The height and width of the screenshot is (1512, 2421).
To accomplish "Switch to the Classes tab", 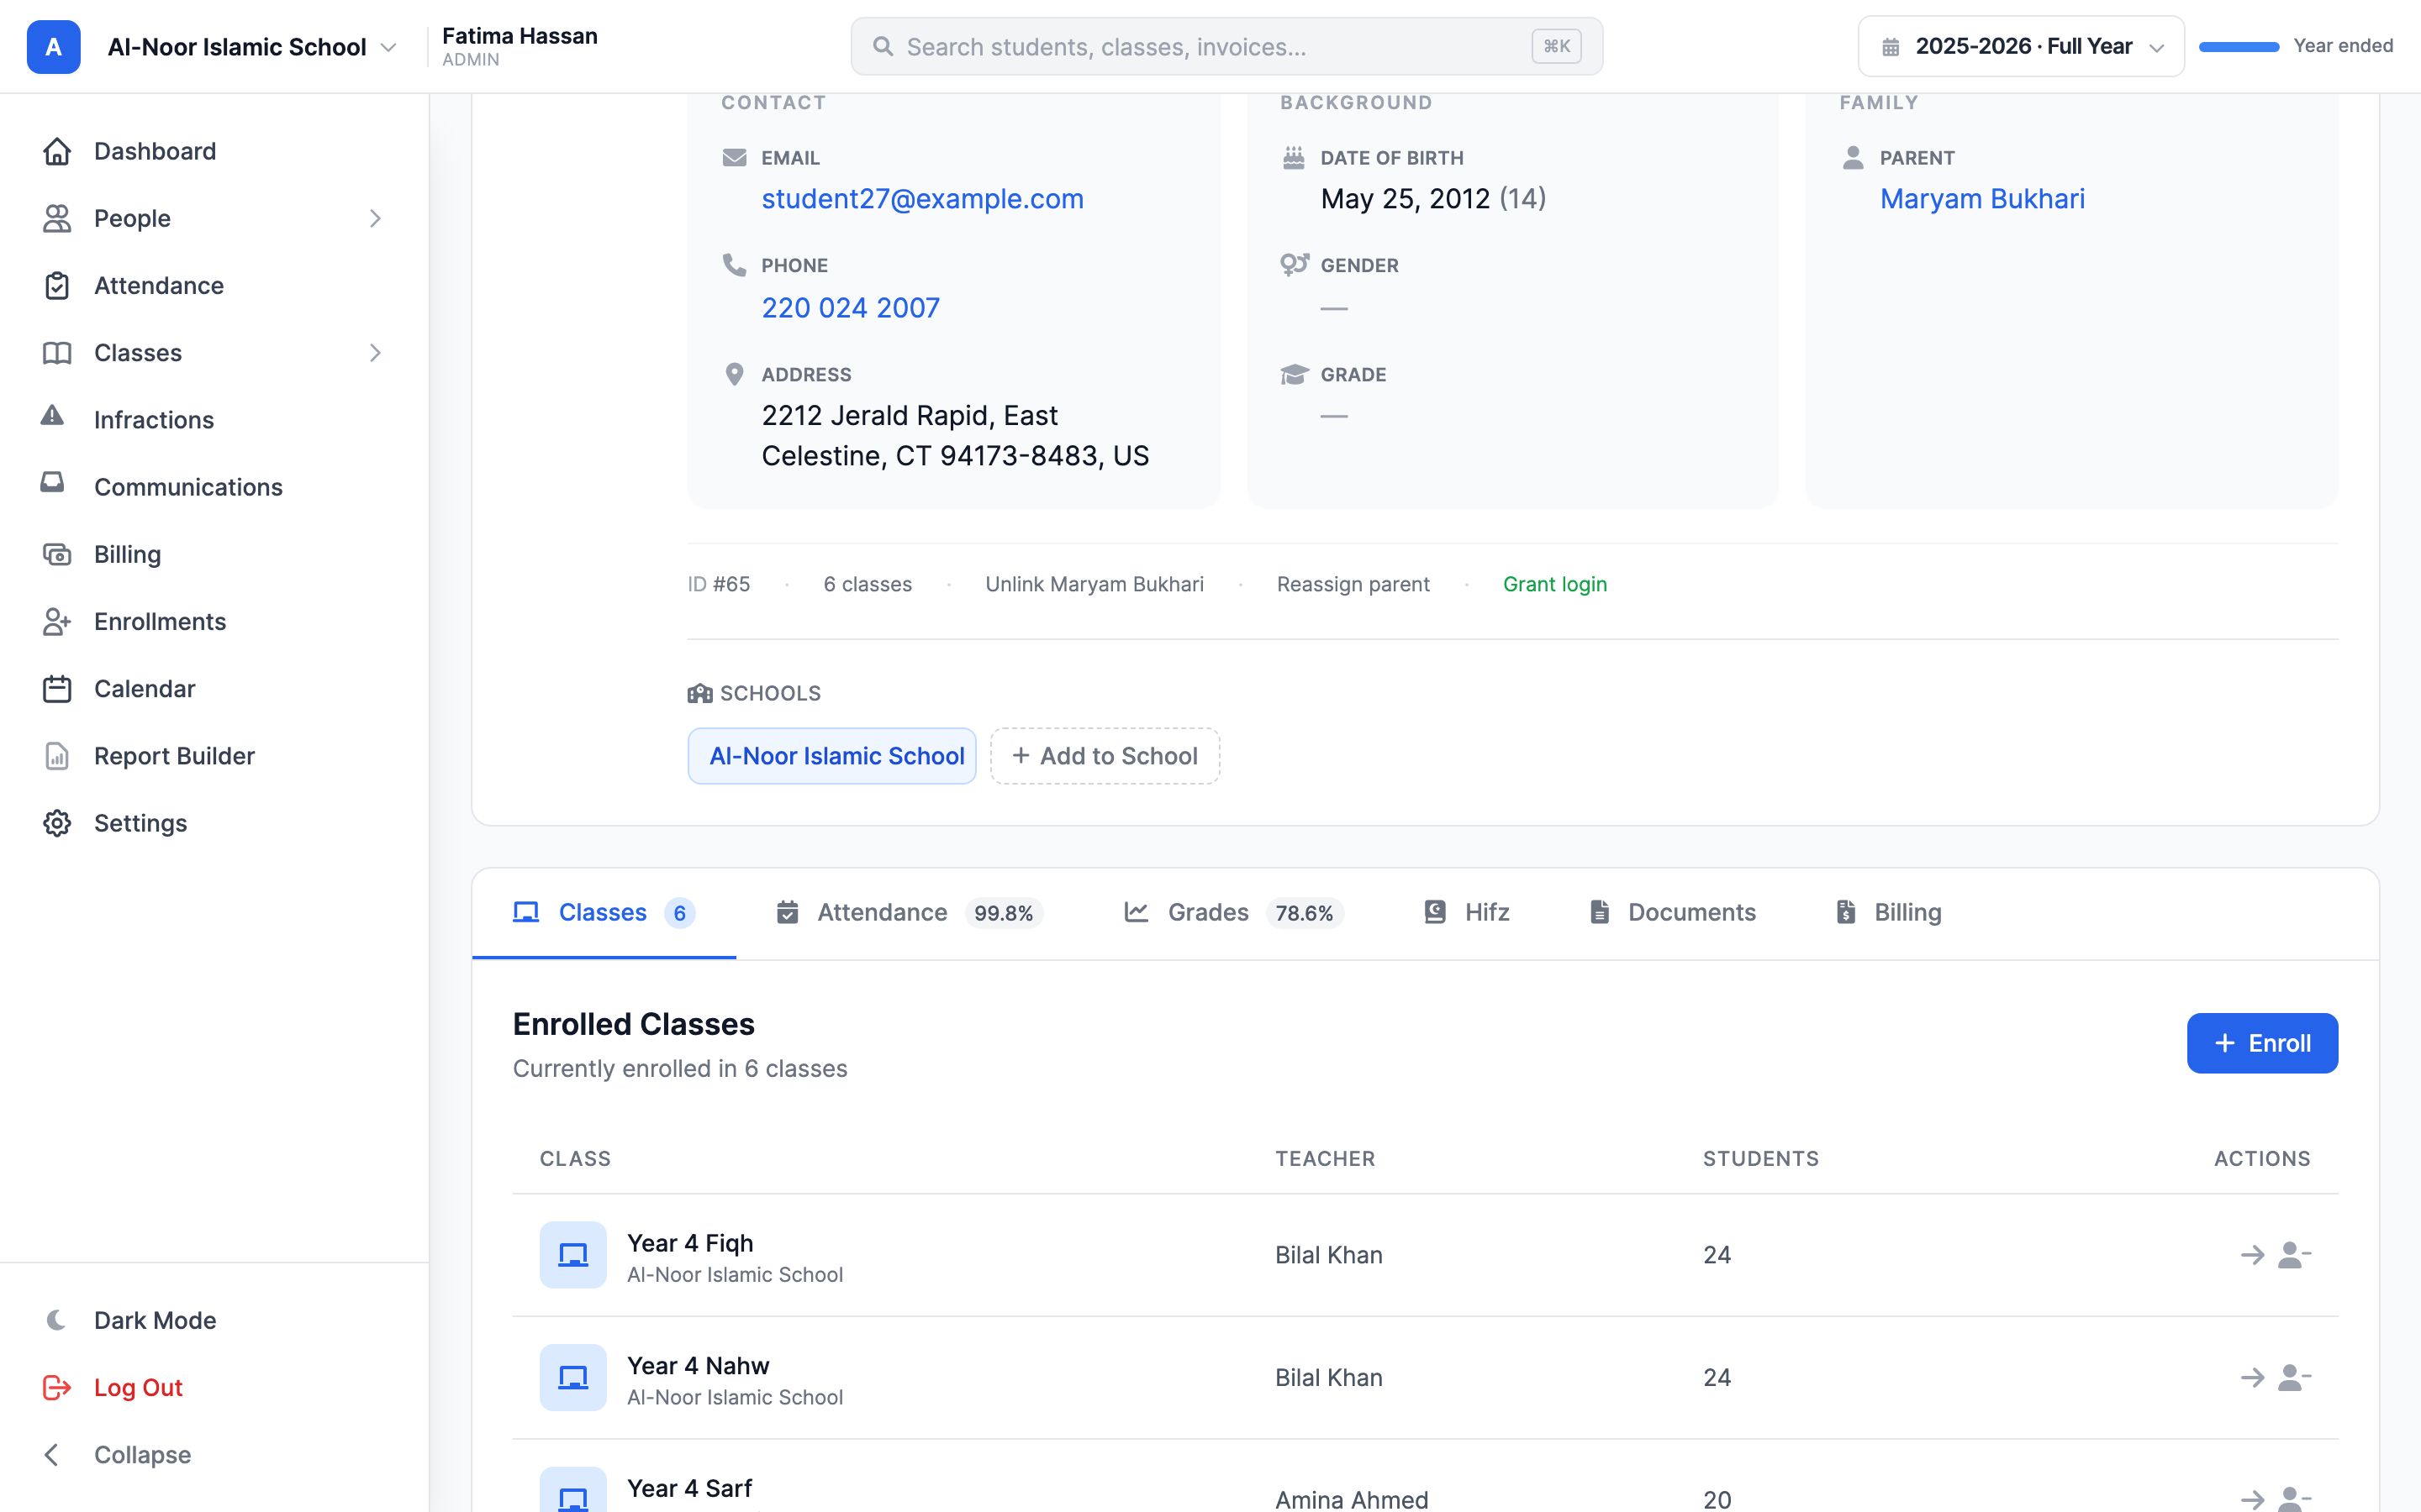I will [x=604, y=912].
